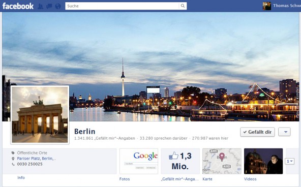
Task: Click the 33.280 sprechen darüber text
Action: pyautogui.click(x=163, y=138)
